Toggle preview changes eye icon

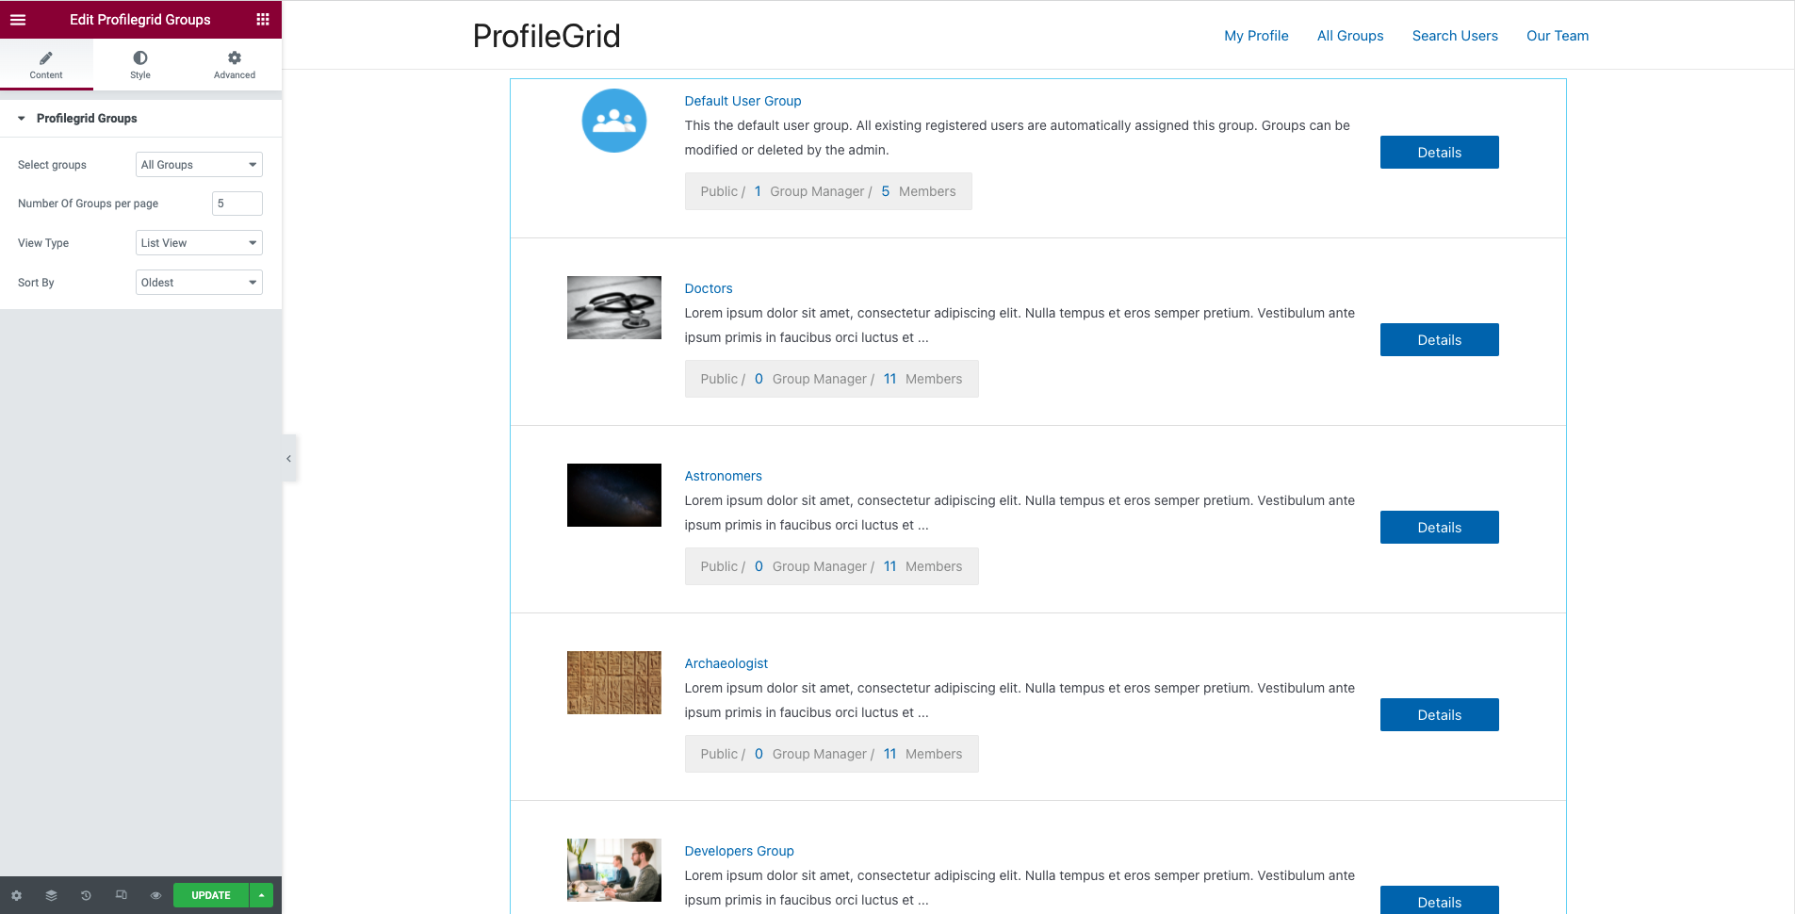coord(155,895)
